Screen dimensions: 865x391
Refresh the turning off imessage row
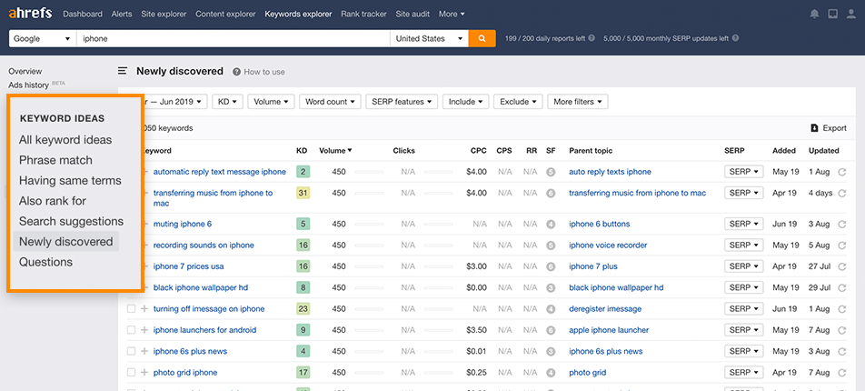click(841, 309)
